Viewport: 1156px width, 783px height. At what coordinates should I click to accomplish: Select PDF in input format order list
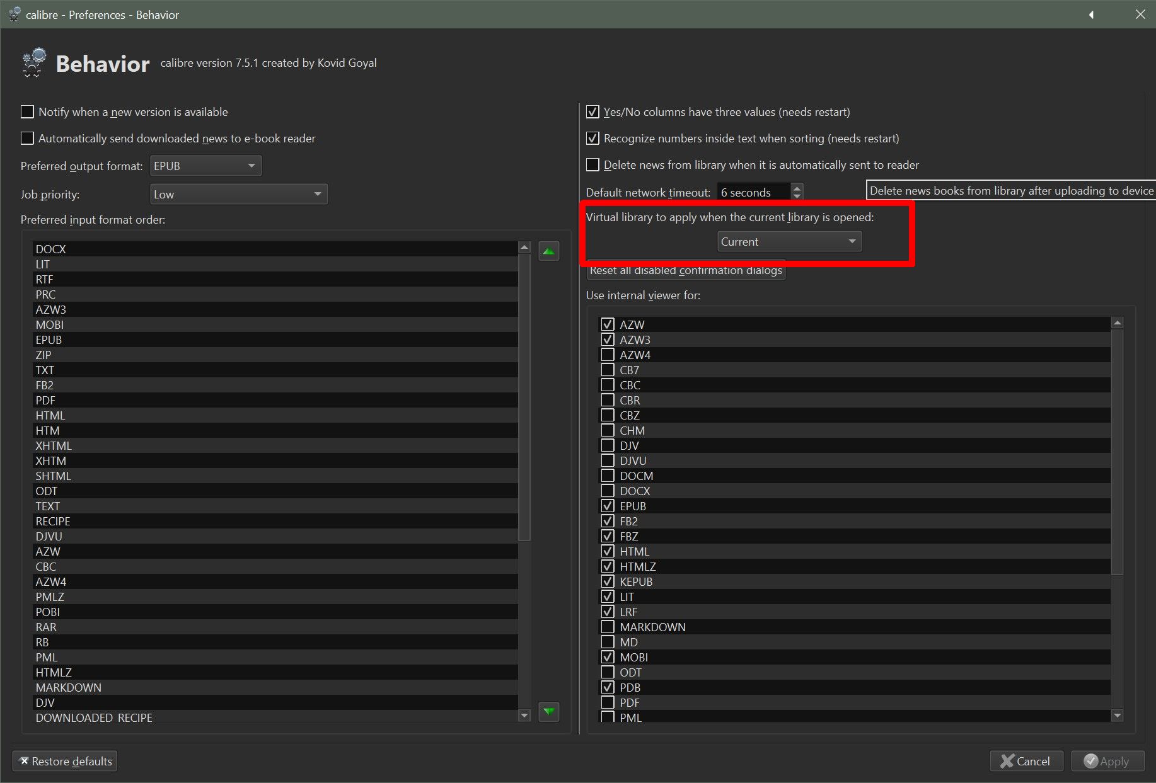[x=45, y=401]
